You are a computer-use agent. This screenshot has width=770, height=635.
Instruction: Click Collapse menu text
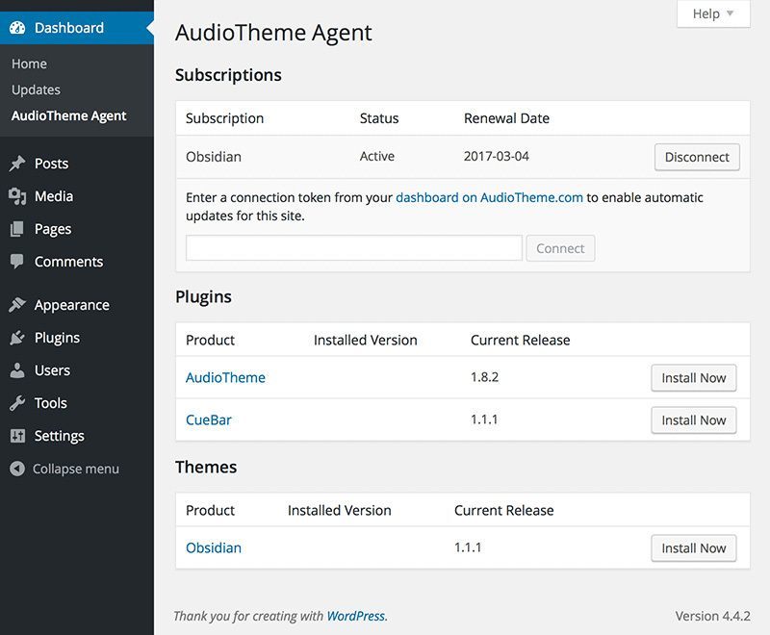click(76, 469)
